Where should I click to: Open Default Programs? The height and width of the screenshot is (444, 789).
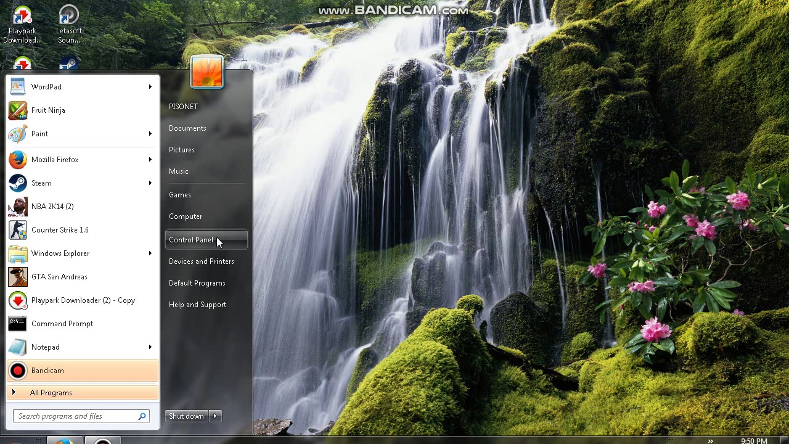pos(206,283)
